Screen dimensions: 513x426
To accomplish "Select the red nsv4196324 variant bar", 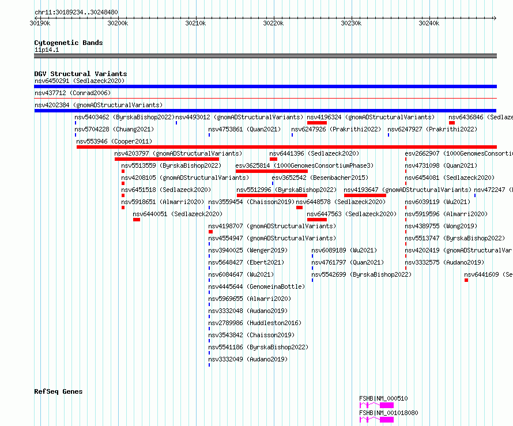I will [x=316, y=123].
